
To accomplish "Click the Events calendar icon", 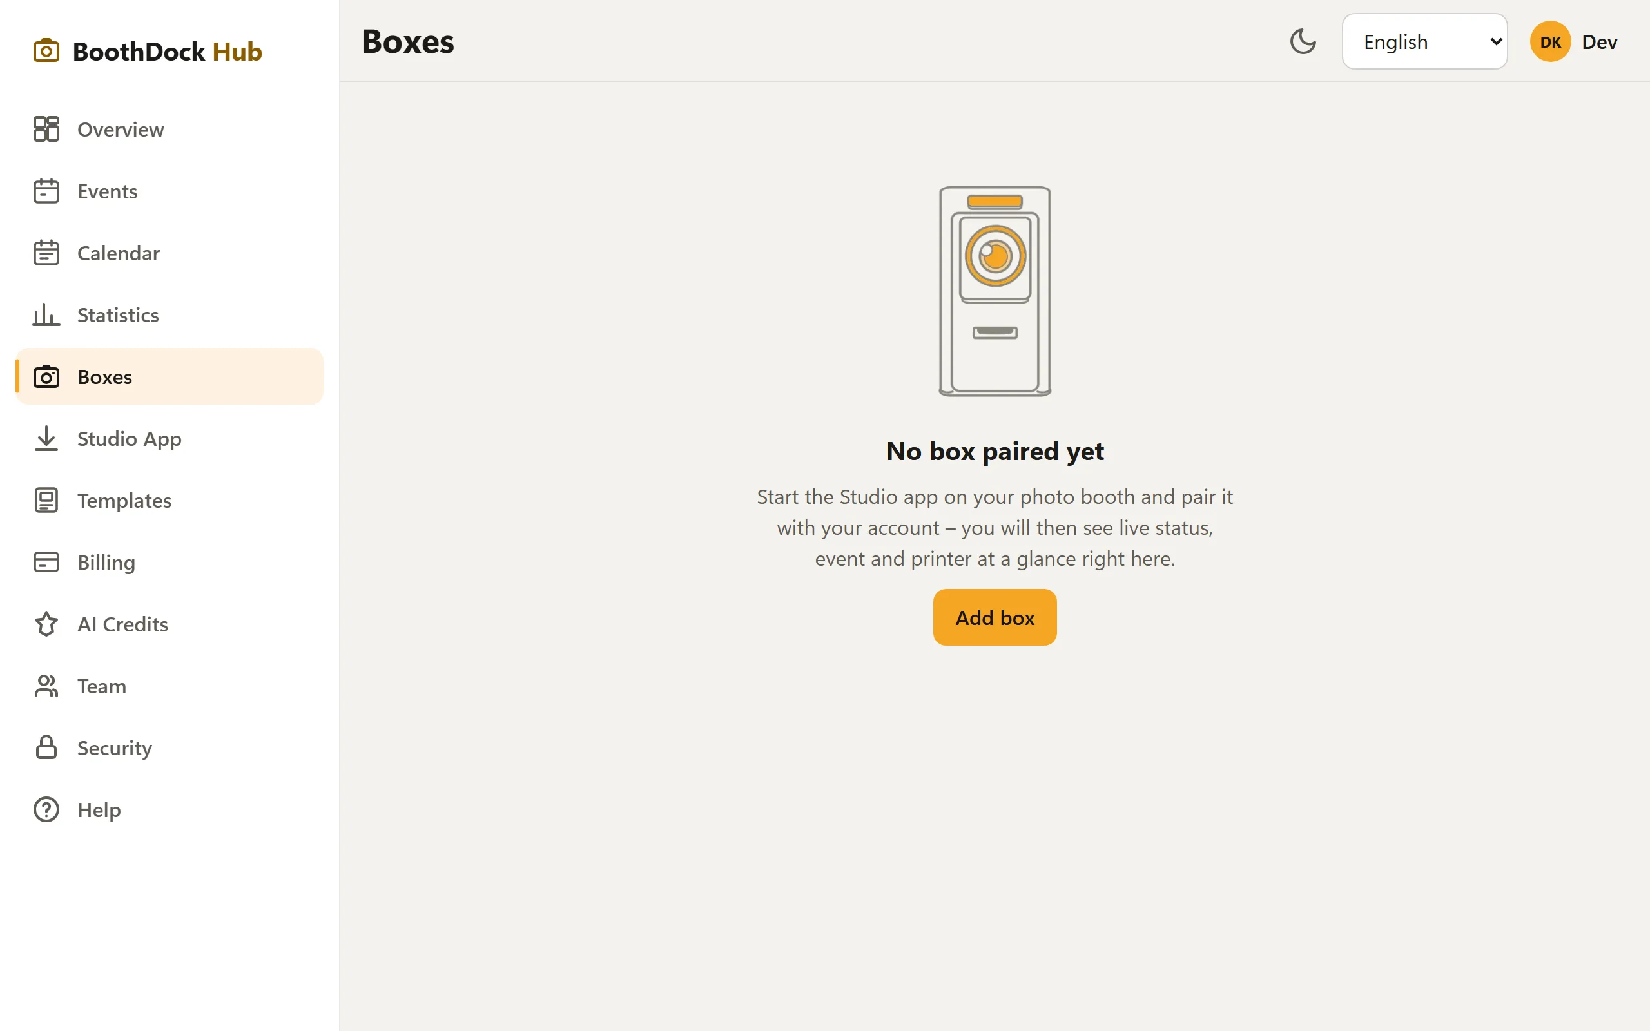I will pyautogui.click(x=46, y=191).
